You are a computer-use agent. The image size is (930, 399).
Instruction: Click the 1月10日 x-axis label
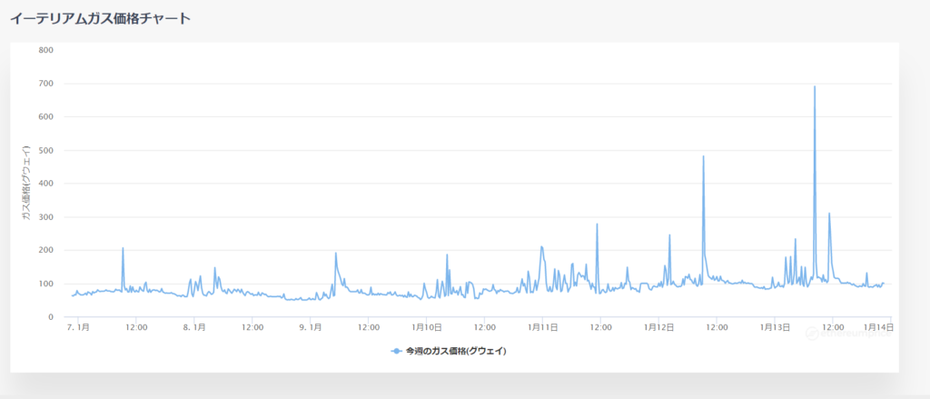[426, 326]
